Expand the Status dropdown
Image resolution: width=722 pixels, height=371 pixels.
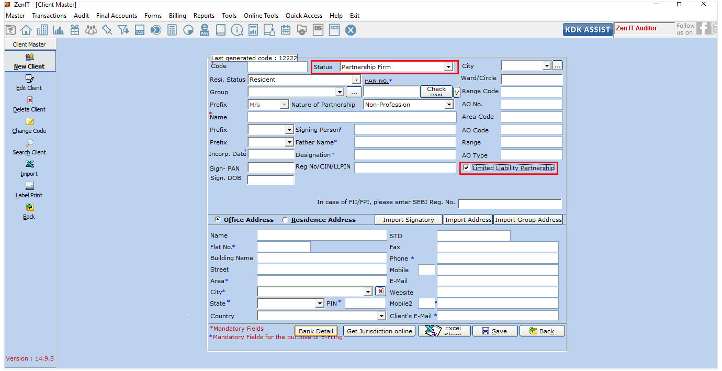448,67
